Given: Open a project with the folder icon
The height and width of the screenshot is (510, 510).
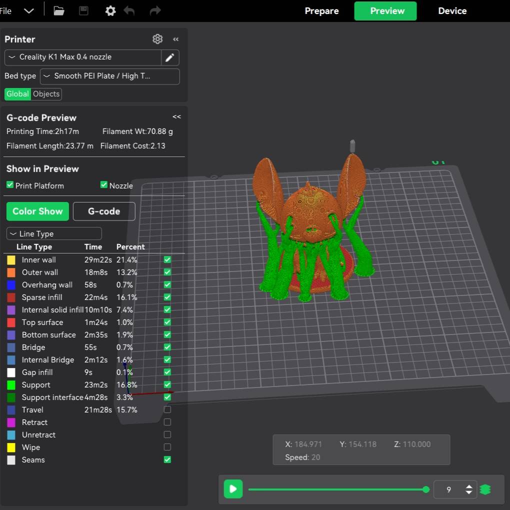Looking at the screenshot, I should coord(59,11).
